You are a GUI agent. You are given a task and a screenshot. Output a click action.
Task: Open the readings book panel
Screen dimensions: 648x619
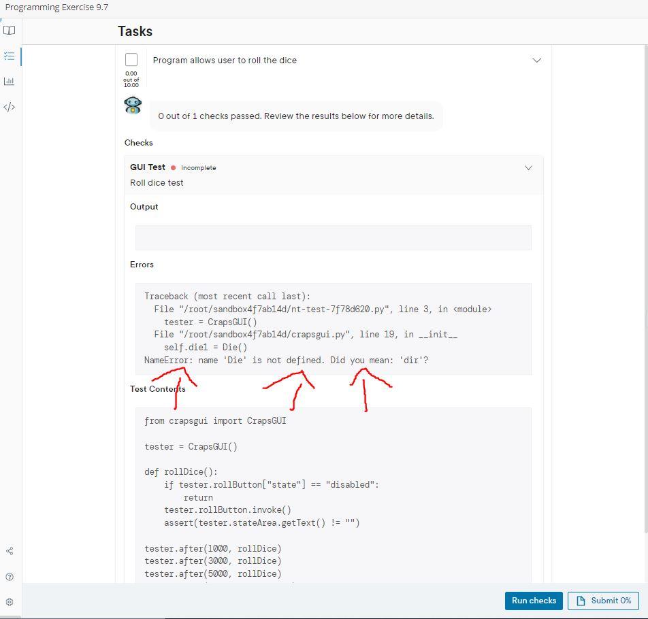point(10,30)
